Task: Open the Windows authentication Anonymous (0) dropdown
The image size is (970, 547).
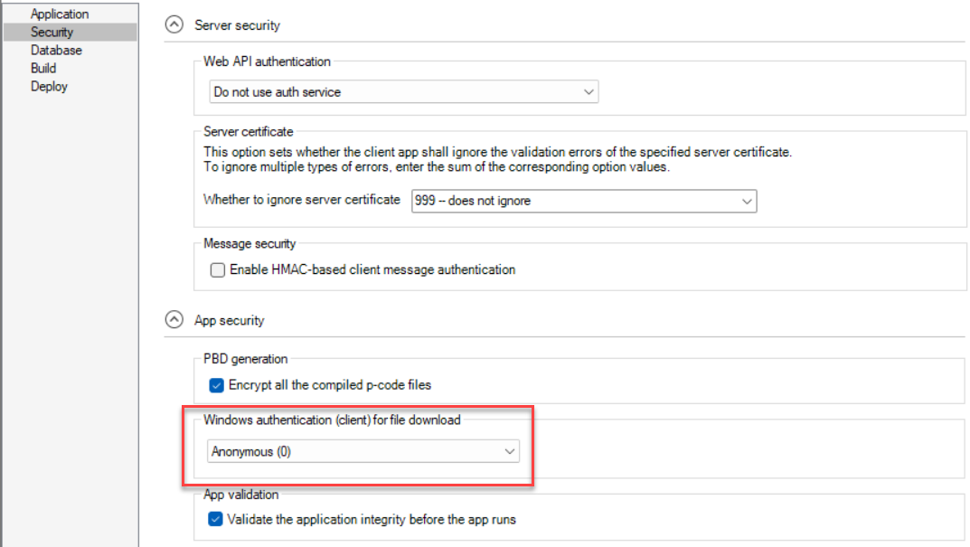Action: coord(363,451)
